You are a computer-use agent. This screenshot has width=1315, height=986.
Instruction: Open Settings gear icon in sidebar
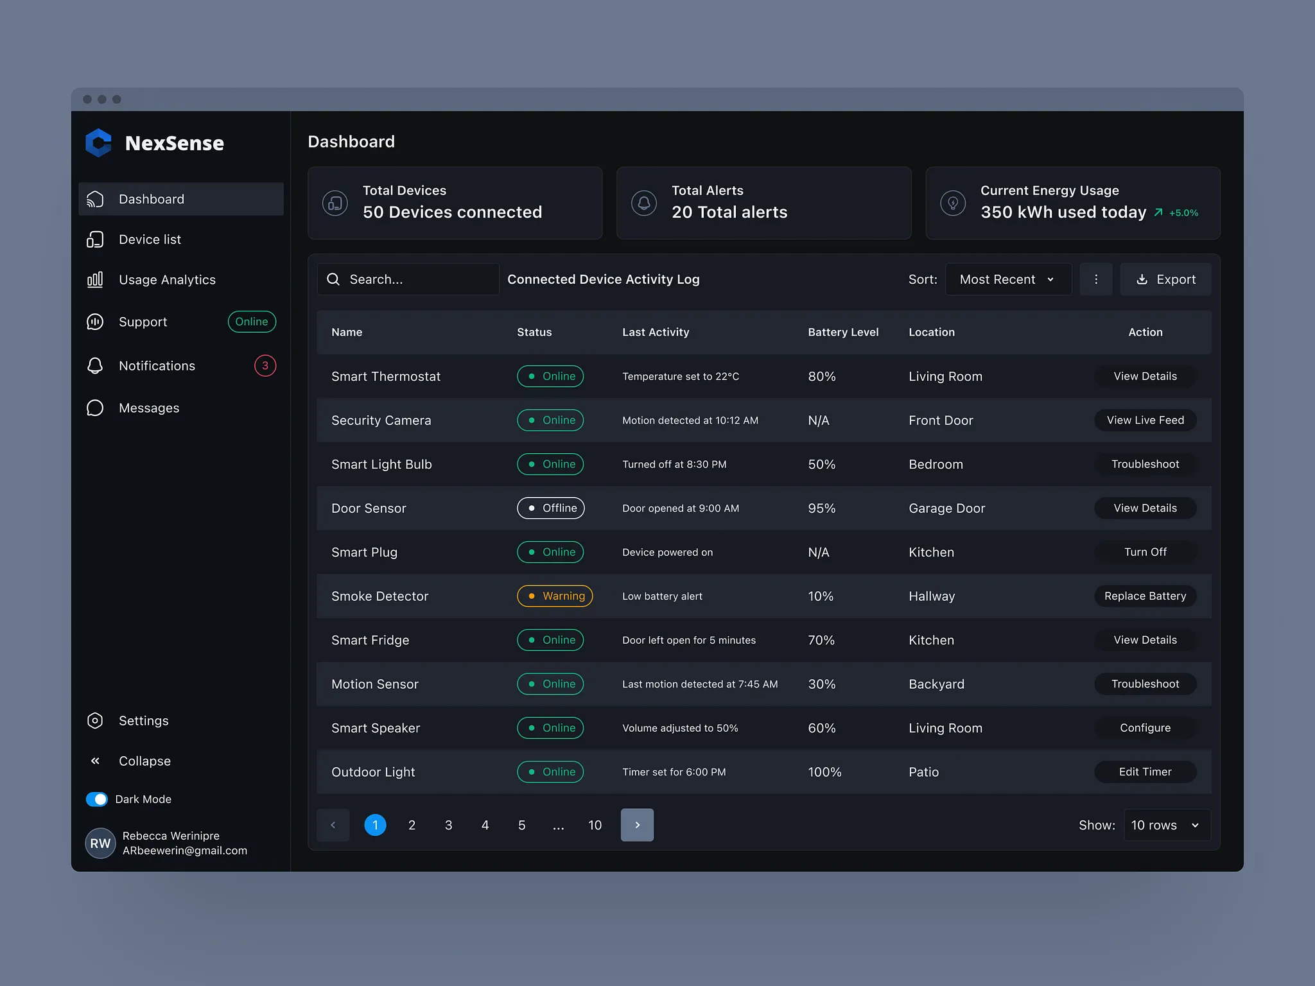click(x=95, y=720)
